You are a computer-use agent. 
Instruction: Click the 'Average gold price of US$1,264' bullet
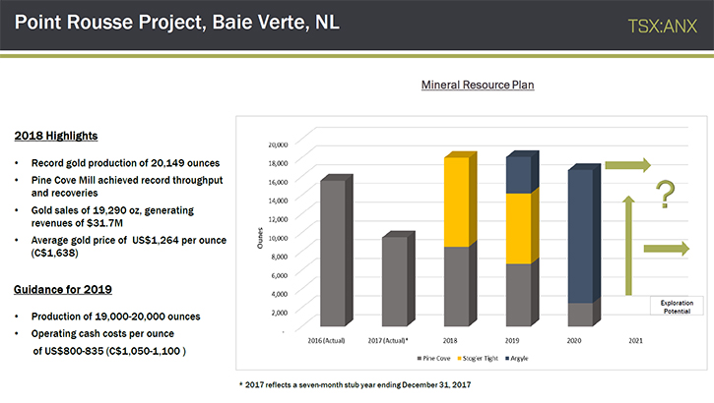pyautogui.click(x=128, y=247)
